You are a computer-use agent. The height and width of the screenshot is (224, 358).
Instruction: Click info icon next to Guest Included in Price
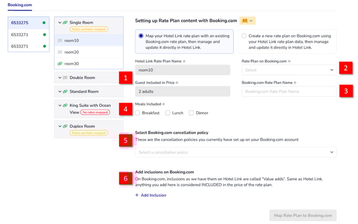pyautogui.click(x=179, y=83)
